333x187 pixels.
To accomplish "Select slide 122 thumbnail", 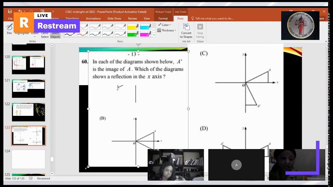I will [x=28, y=112].
